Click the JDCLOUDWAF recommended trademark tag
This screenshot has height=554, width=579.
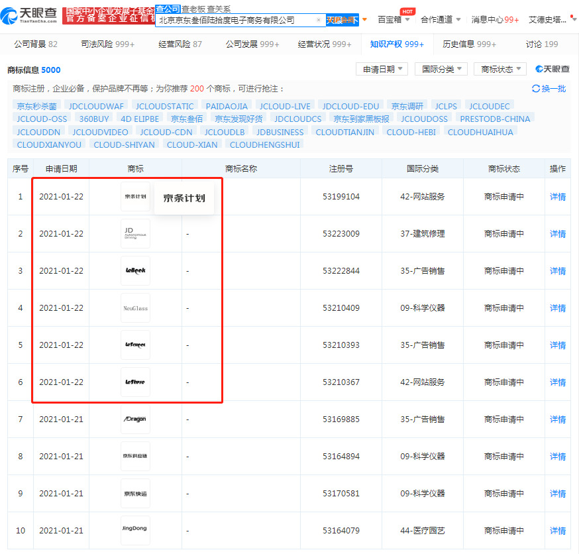tap(96, 107)
